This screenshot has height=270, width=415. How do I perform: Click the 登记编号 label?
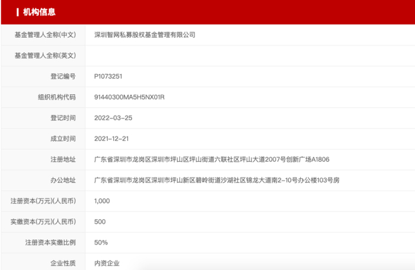click(x=63, y=76)
